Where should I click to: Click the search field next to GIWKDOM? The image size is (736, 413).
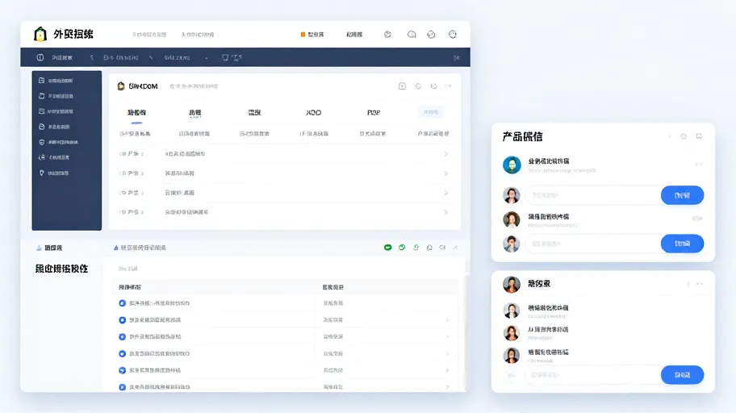point(194,86)
